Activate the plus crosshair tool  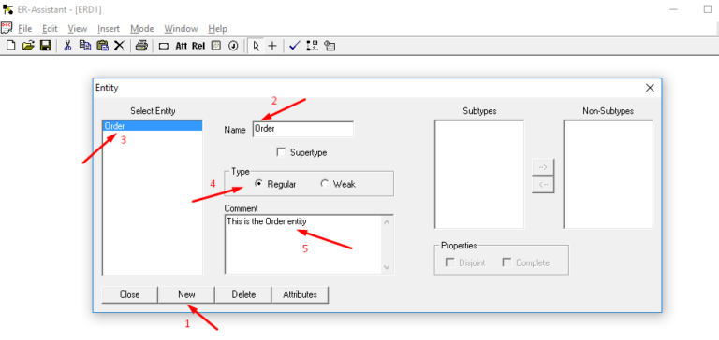pyautogui.click(x=272, y=46)
